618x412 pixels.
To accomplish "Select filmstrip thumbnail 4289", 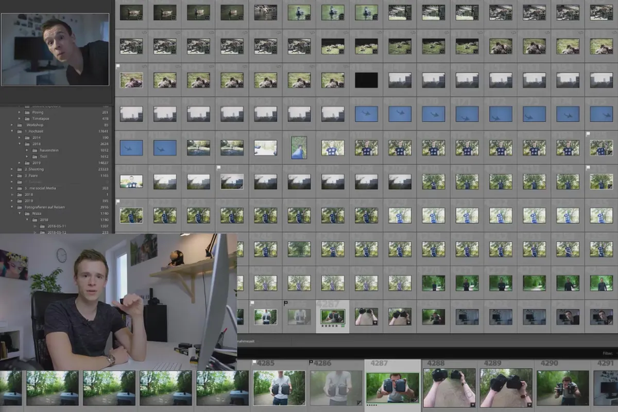I will (x=506, y=388).
